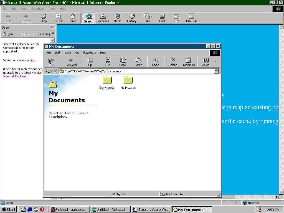
Task: Click IE page horizontal scrollbar right arrow
Action: (277, 197)
